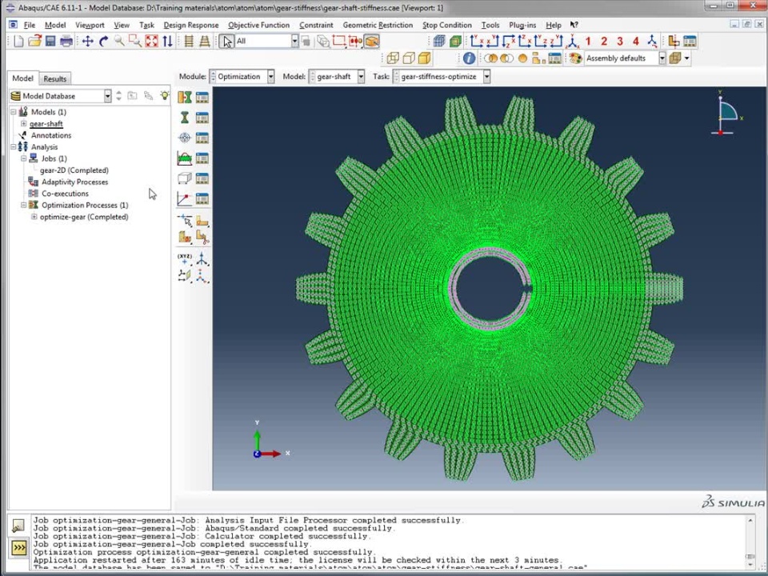Apply custom view 3
Screen dimensions: 768x576
[x=619, y=41]
